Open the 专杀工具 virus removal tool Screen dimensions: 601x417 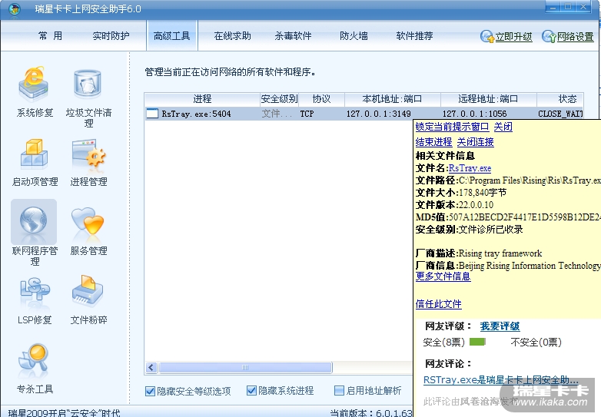coord(35,369)
